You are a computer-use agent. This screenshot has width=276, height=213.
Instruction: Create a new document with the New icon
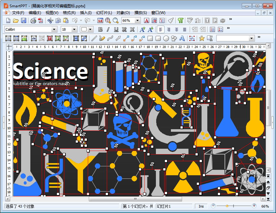pyautogui.click(x=8, y=20)
